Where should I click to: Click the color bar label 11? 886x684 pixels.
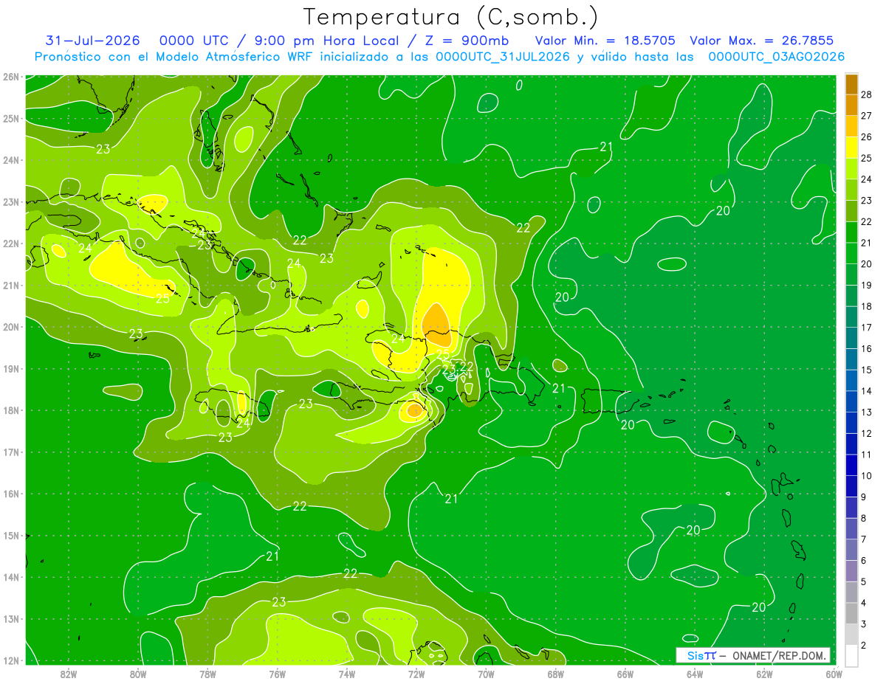866,455
